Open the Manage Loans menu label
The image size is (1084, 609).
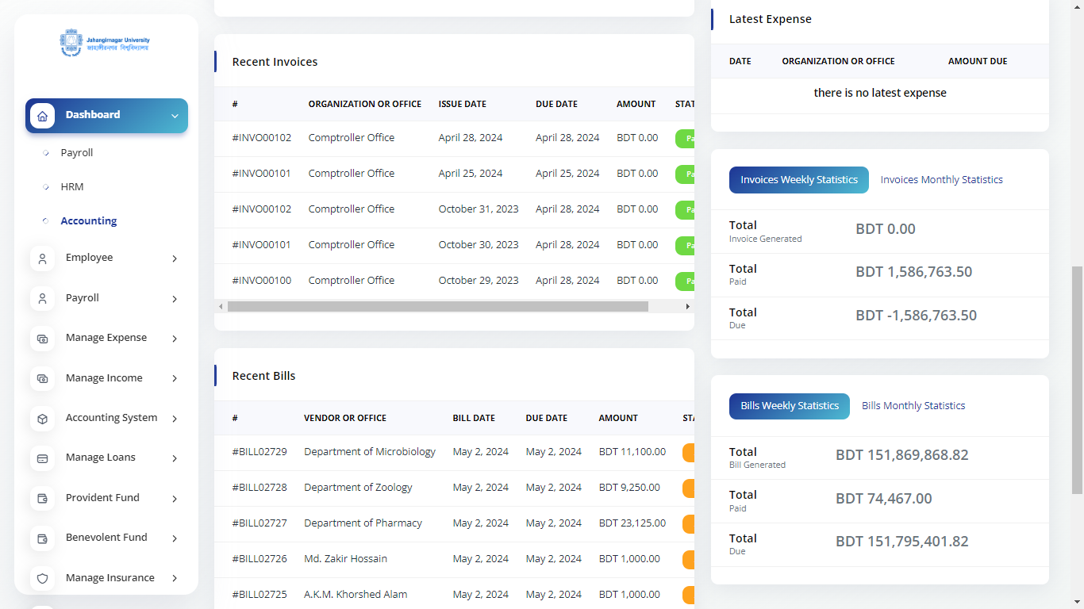[101, 458]
